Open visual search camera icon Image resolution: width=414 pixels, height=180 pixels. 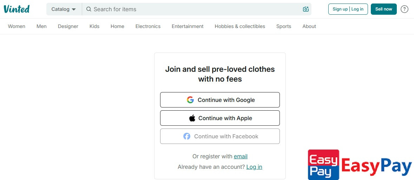pyautogui.click(x=305, y=9)
